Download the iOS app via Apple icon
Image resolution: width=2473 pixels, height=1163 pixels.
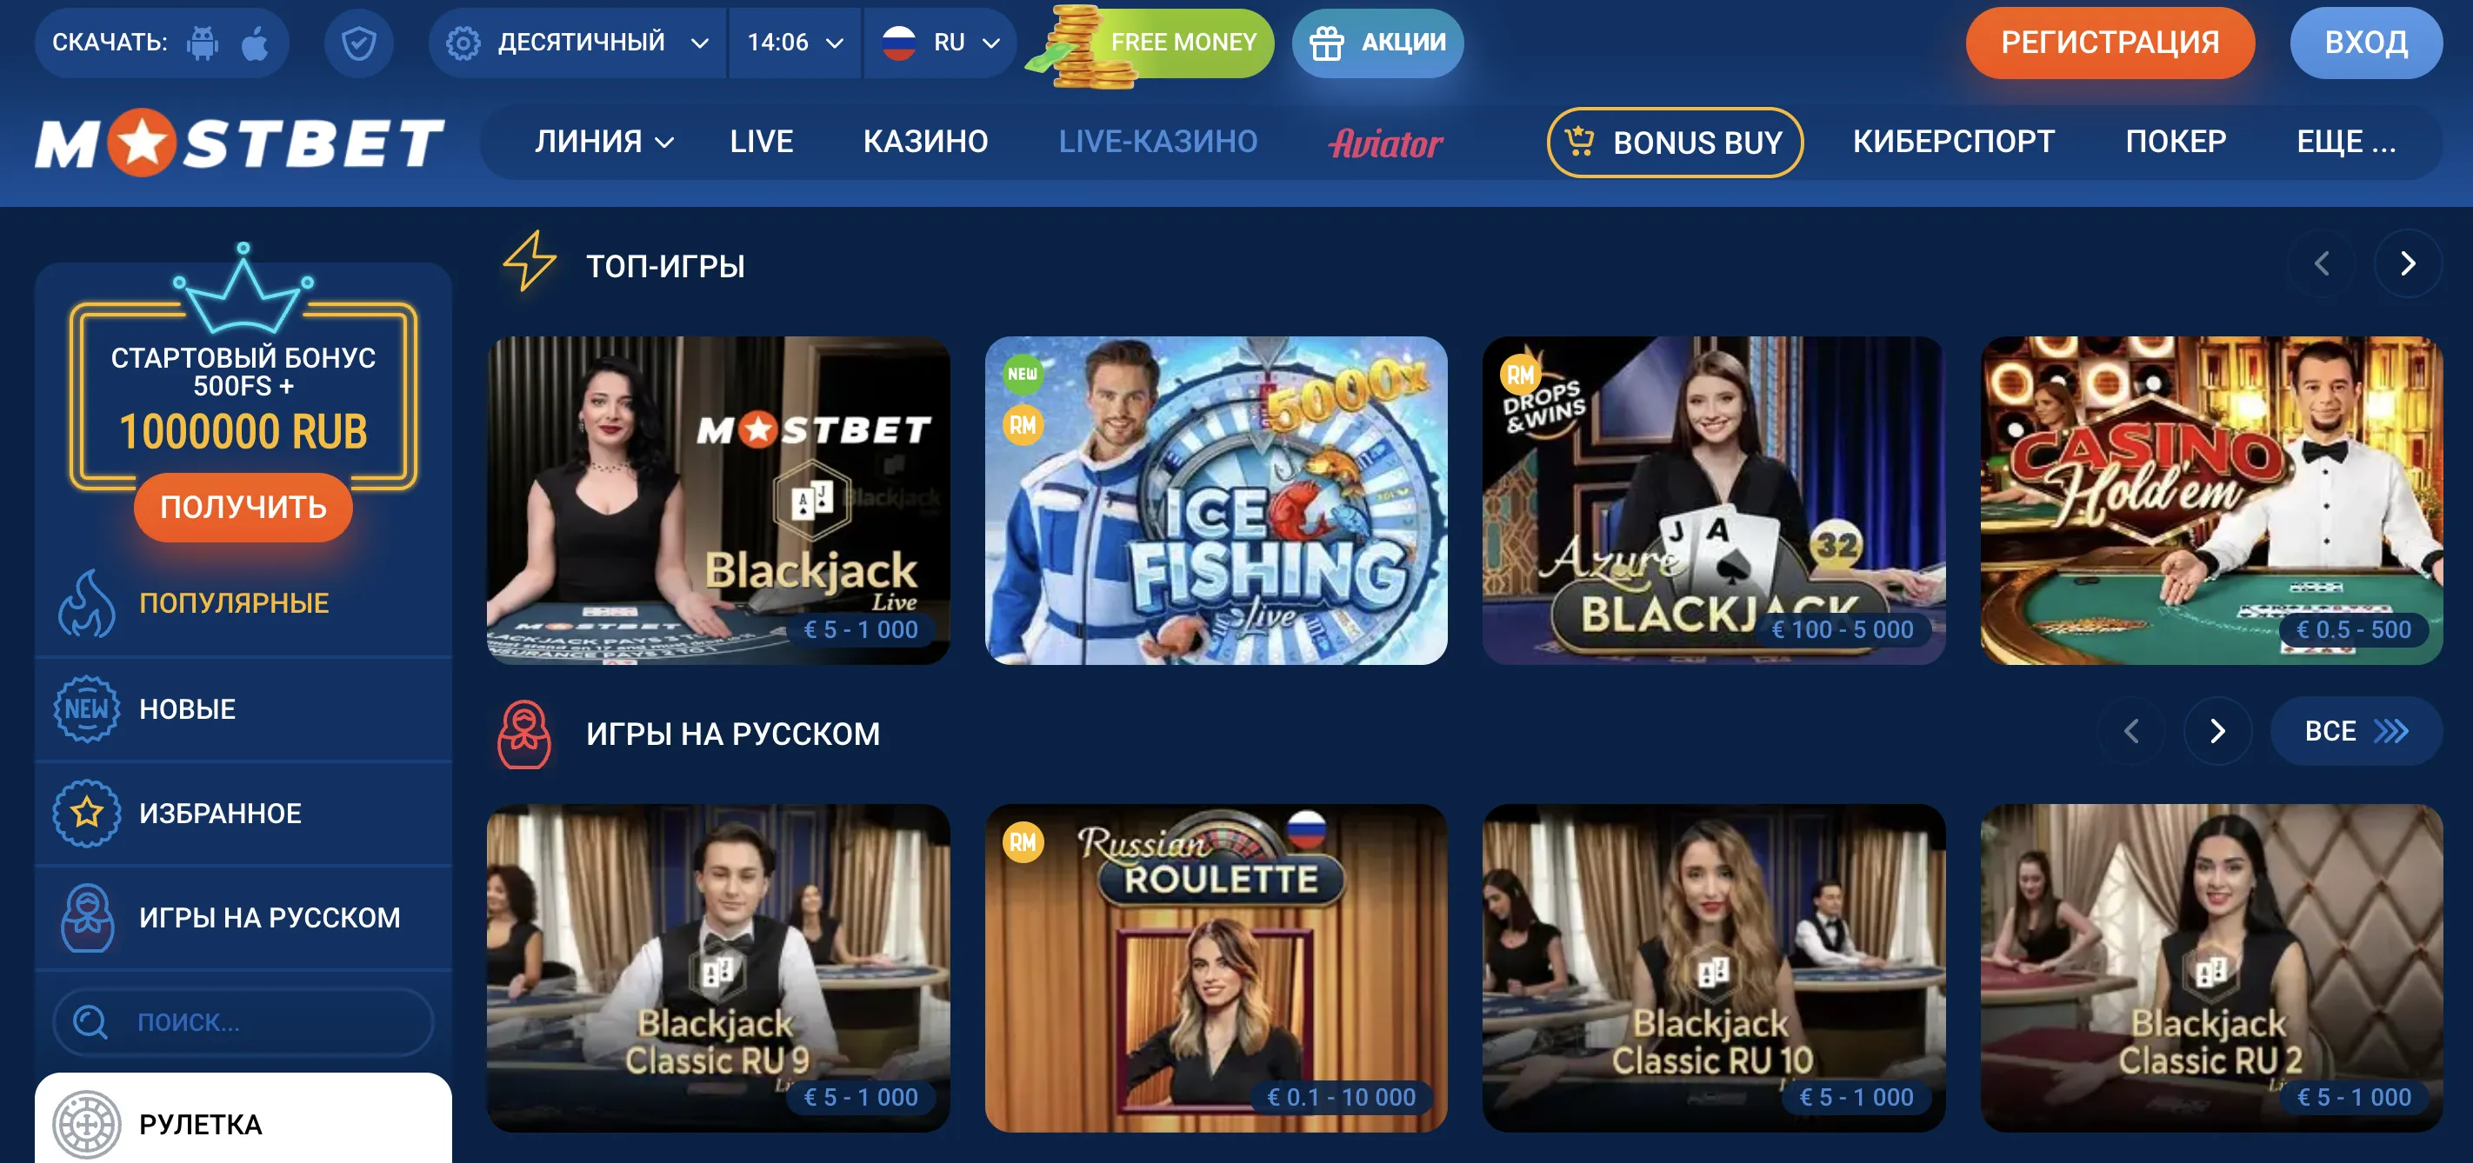click(255, 43)
